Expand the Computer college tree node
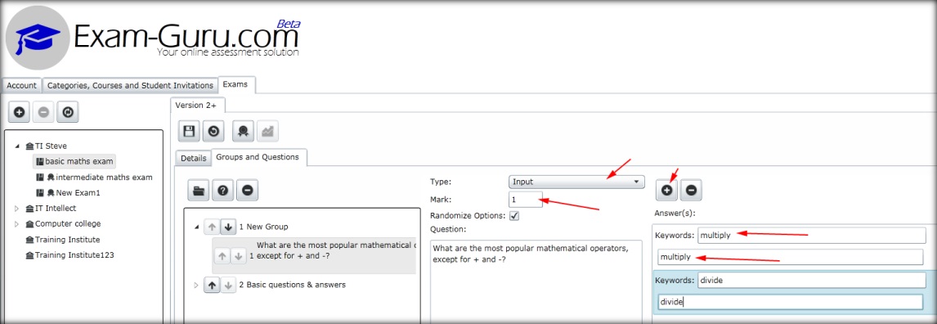This screenshot has height=324, width=937. pos(16,224)
